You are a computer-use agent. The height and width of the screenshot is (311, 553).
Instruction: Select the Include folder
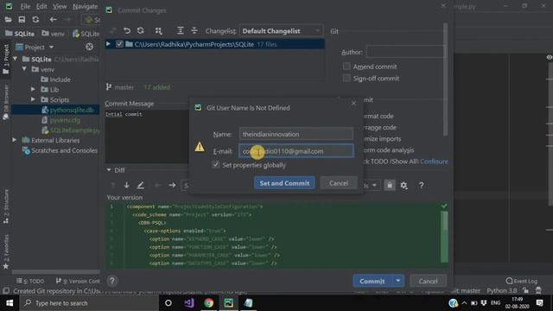pyautogui.click(x=55, y=79)
